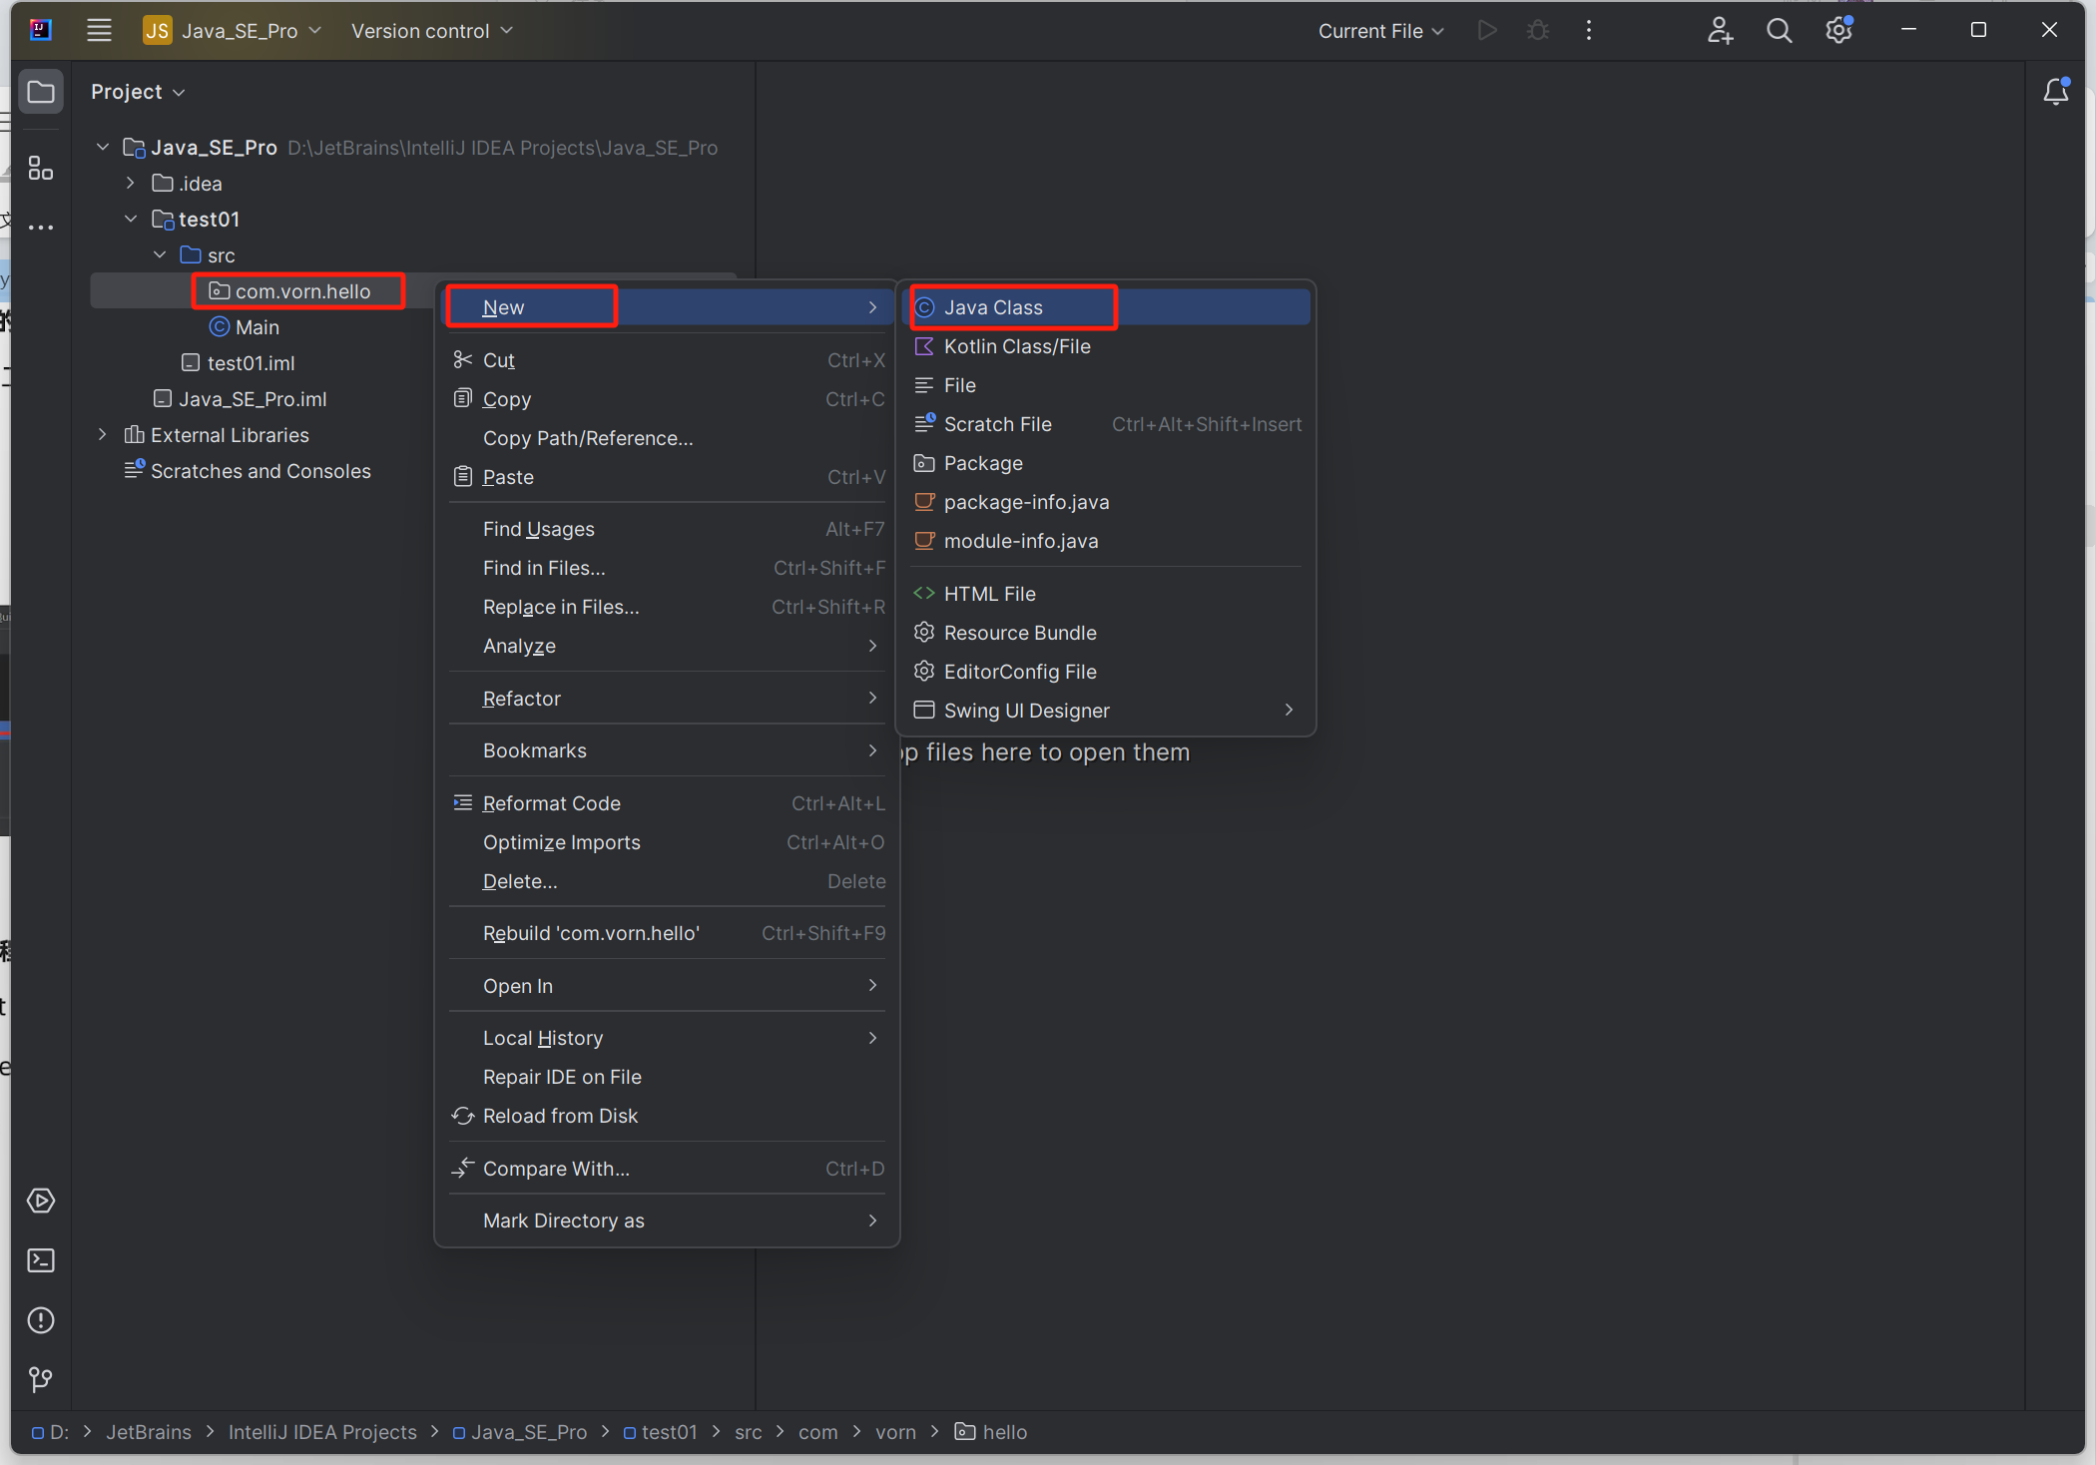Click the Code With Me user icon
Image resolution: width=2096 pixels, height=1465 pixels.
tap(1719, 31)
